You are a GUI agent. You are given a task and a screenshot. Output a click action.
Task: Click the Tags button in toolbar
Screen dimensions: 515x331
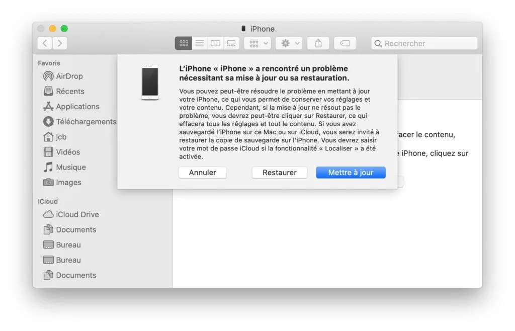click(x=345, y=43)
